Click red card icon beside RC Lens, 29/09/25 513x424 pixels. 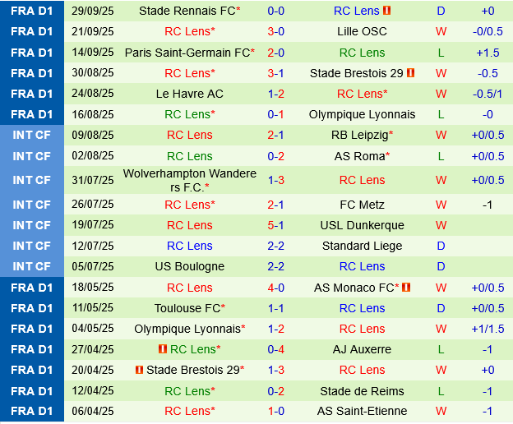[387, 11]
